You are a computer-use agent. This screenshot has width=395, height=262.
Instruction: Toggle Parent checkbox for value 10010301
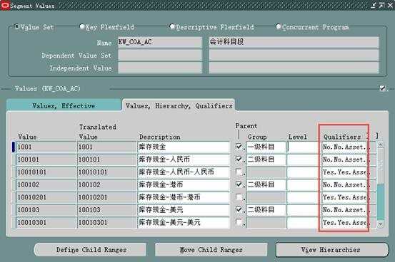tap(239, 222)
